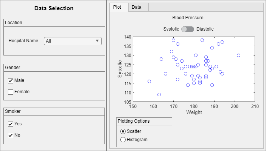266x151 pixels.
Task: Click the Weight x-axis label
Action: (194, 112)
